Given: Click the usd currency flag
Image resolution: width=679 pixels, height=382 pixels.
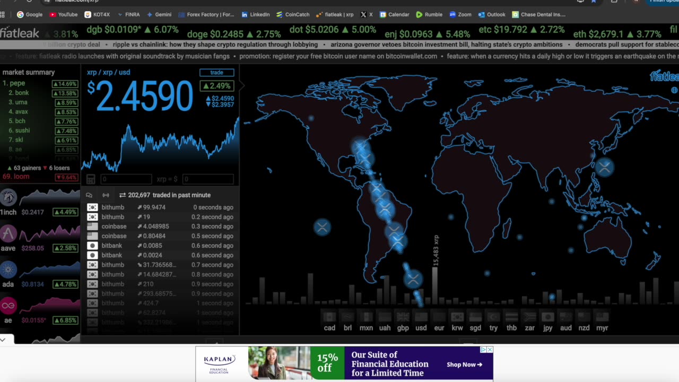Looking at the screenshot, I should tap(421, 317).
